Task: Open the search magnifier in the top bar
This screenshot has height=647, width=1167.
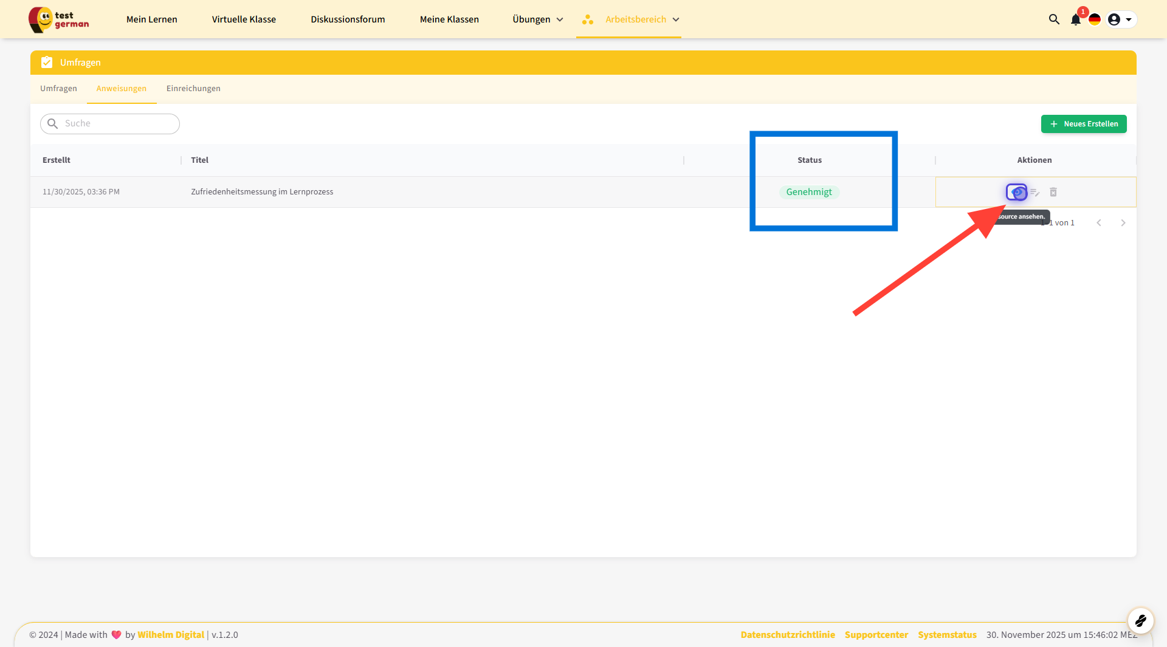Action: [1054, 19]
